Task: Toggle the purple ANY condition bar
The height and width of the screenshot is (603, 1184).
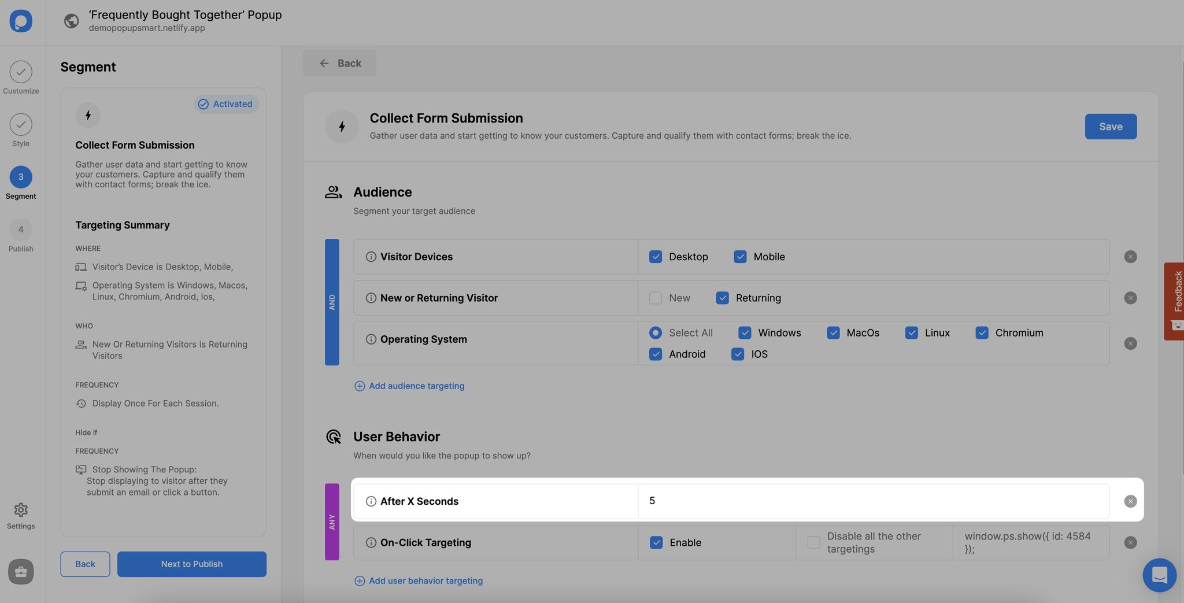Action: click(332, 521)
